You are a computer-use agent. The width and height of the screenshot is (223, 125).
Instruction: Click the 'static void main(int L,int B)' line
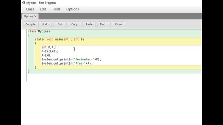pos(59,39)
